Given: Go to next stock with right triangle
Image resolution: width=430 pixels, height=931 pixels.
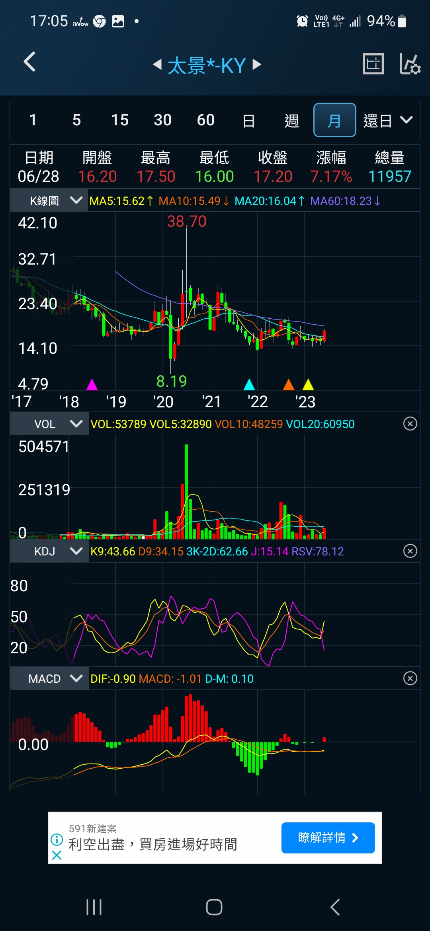Looking at the screenshot, I should pyautogui.click(x=257, y=64).
